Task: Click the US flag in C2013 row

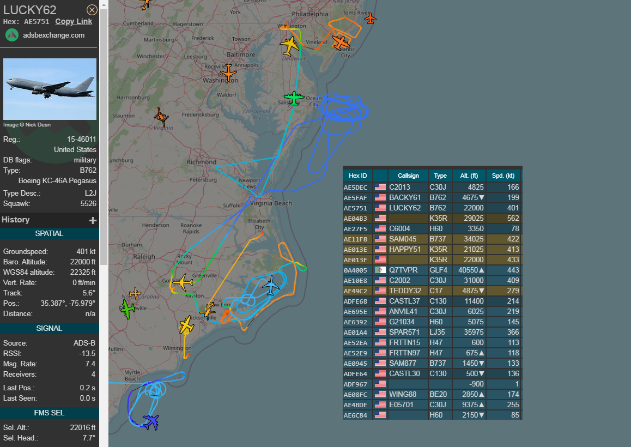Action: [380, 188]
